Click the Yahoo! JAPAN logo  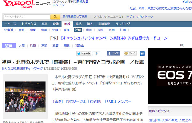[19, 4]
